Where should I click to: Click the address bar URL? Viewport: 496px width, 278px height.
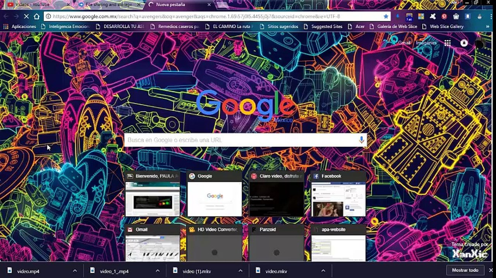point(196,16)
